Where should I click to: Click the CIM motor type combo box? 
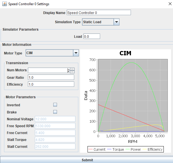[50, 53]
